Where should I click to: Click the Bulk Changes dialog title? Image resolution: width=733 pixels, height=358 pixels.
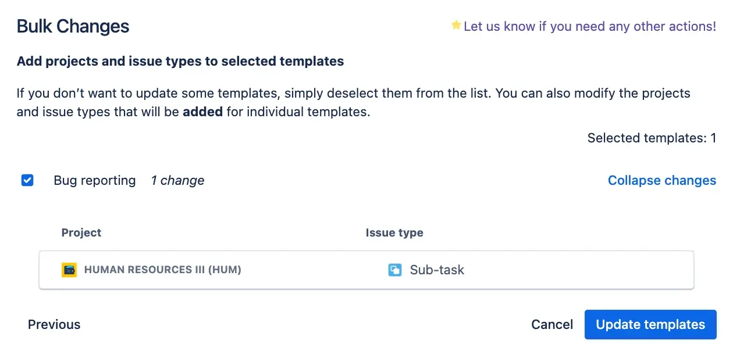pyautogui.click(x=73, y=26)
